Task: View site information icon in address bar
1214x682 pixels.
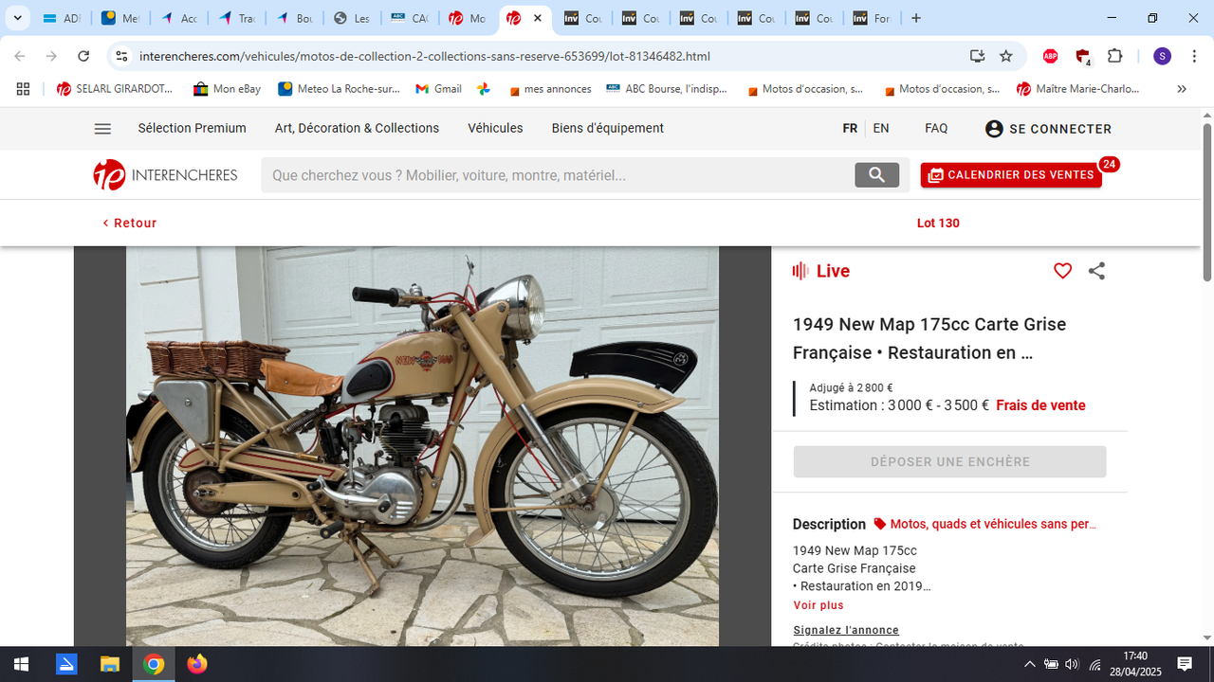Action: [121, 56]
